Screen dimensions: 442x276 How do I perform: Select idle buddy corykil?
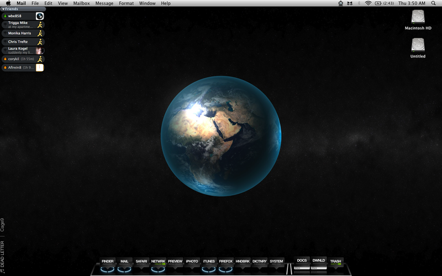point(23,59)
